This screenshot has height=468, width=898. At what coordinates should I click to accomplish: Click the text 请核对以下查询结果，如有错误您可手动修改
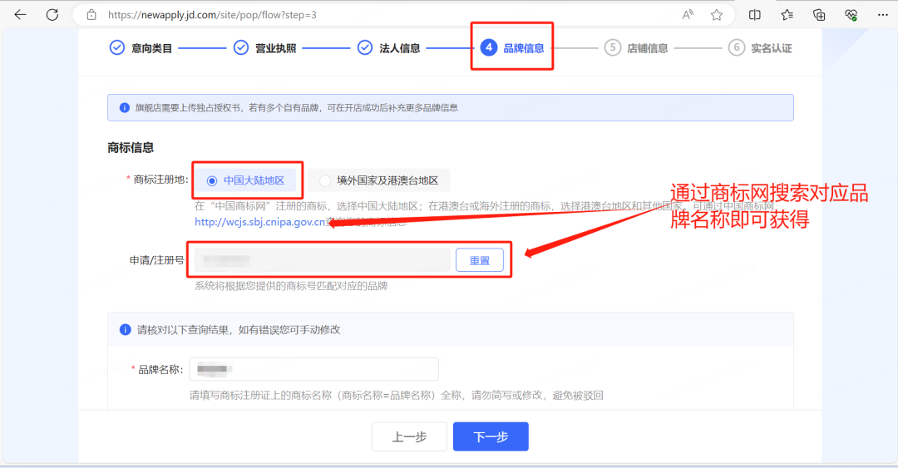click(239, 330)
